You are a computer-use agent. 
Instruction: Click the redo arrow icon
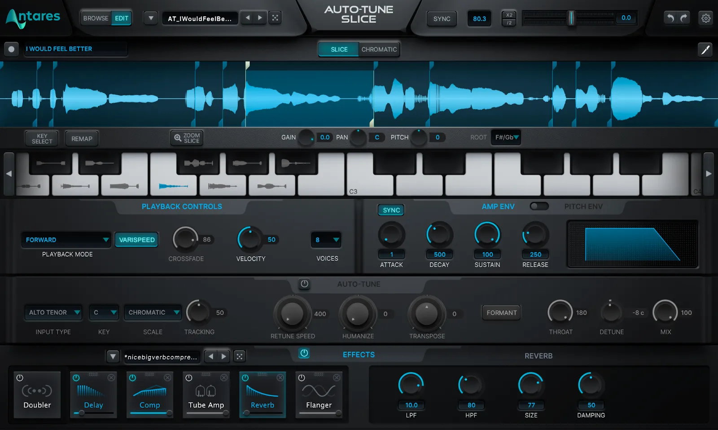click(x=683, y=18)
